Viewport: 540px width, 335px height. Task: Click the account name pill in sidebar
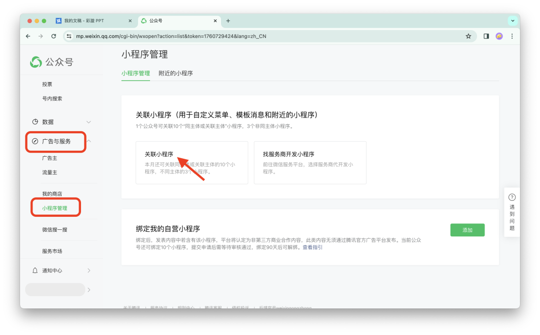(x=55, y=290)
